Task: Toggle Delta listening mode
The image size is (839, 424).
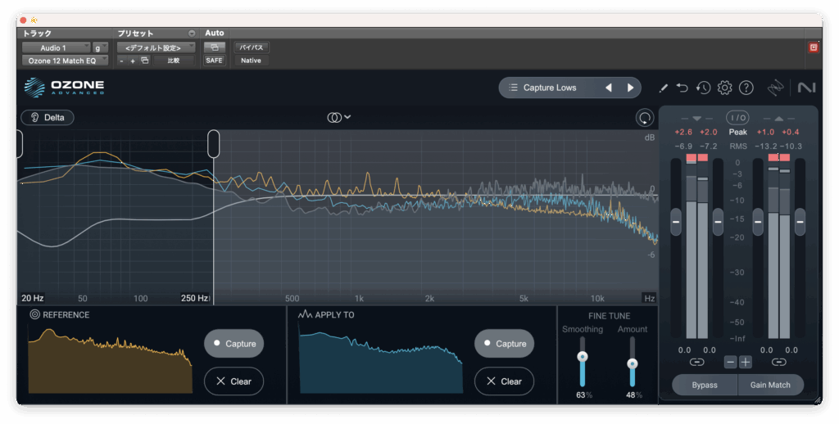Action: pyautogui.click(x=48, y=117)
